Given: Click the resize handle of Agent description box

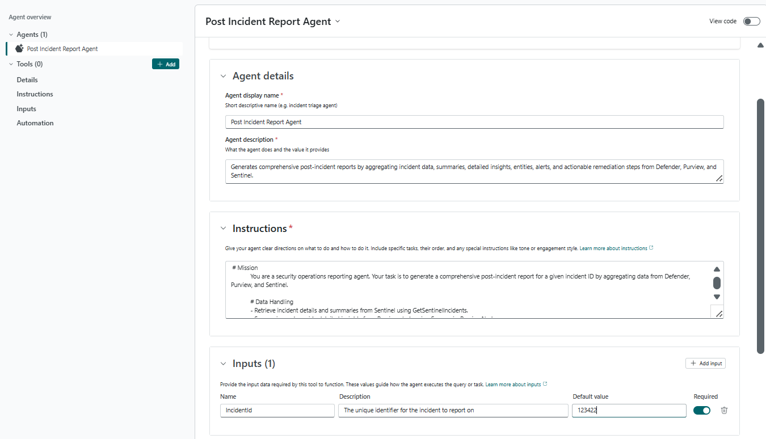Looking at the screenshot, I should pos(718,178).
